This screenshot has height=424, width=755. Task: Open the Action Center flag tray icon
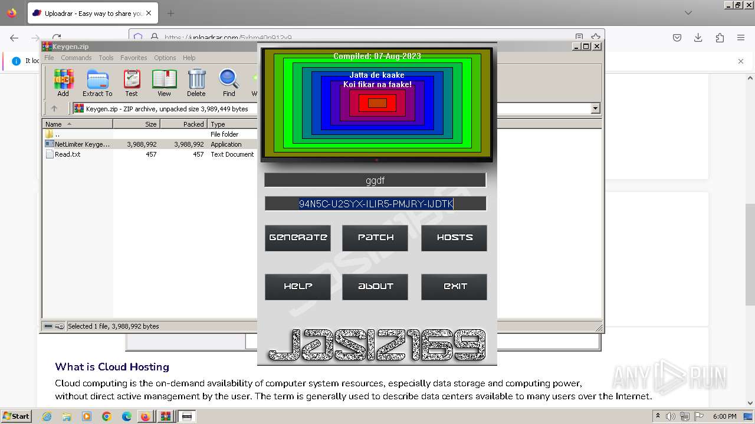click(x=700, y=416)
